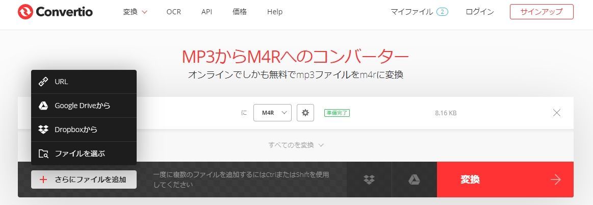Click the ログイン link
This screenshot has height=205, width=593.
[479, 12]
